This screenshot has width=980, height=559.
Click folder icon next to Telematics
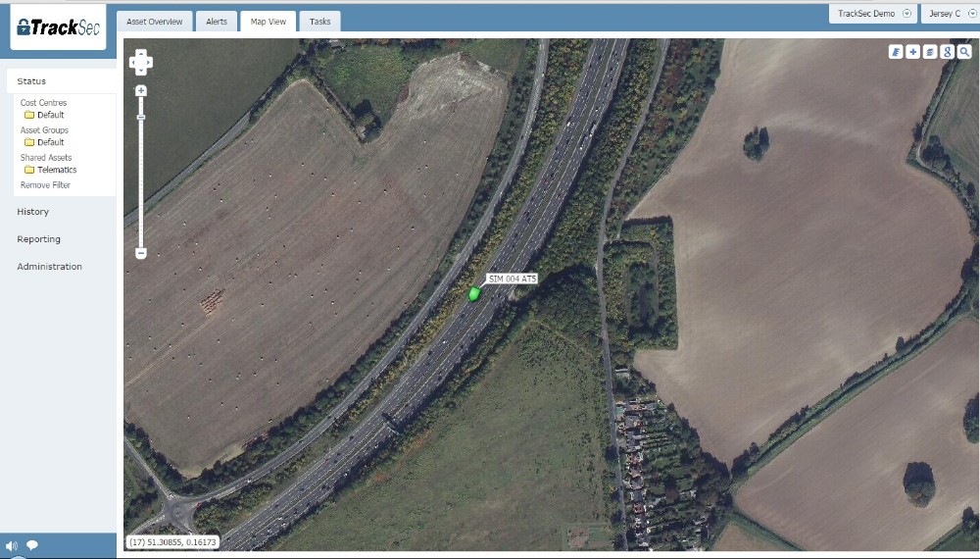(x=28, y=170)
